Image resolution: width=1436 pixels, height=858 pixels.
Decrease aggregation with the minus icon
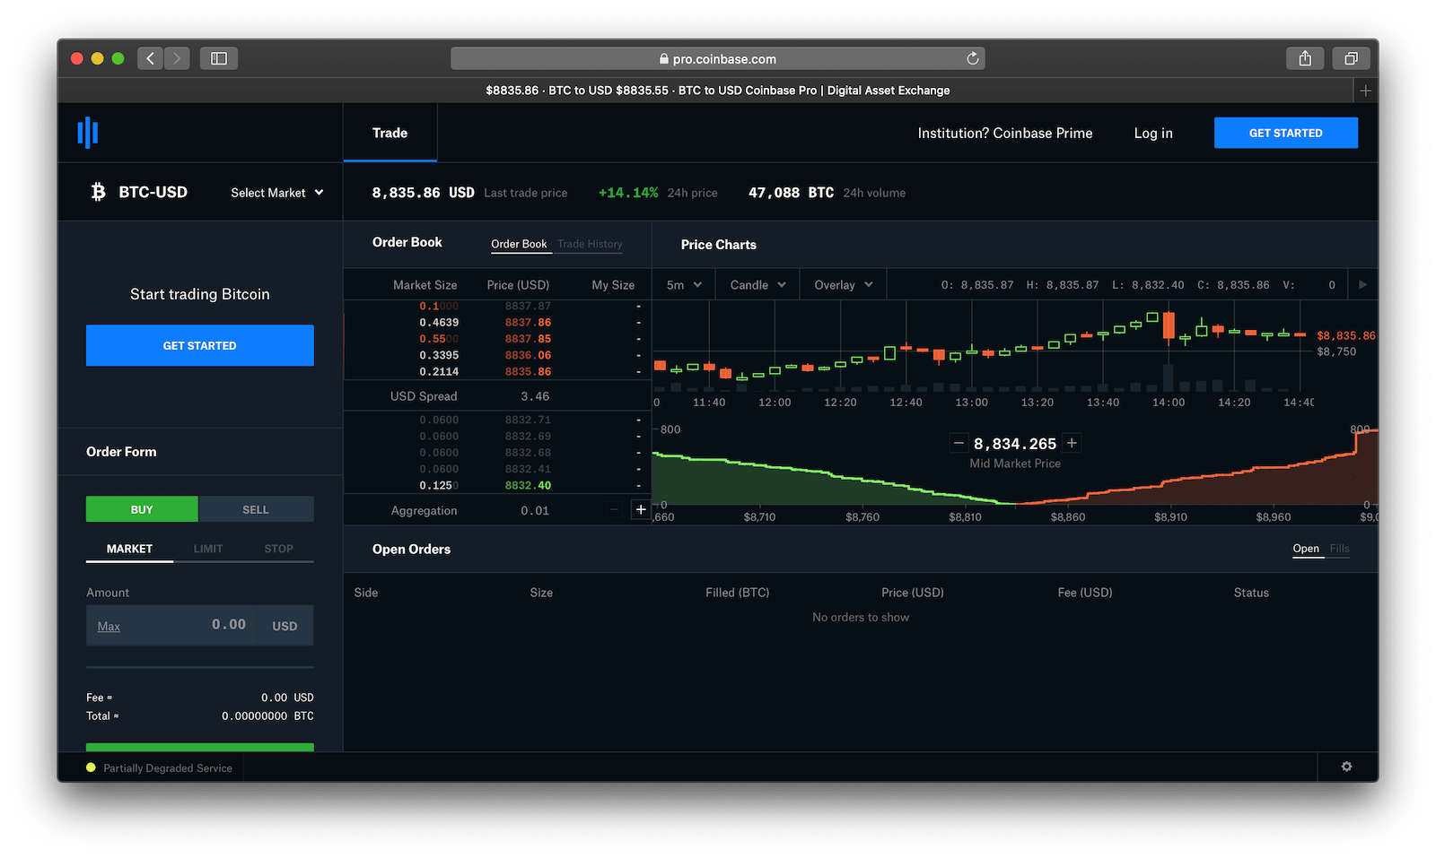point(614,510)
